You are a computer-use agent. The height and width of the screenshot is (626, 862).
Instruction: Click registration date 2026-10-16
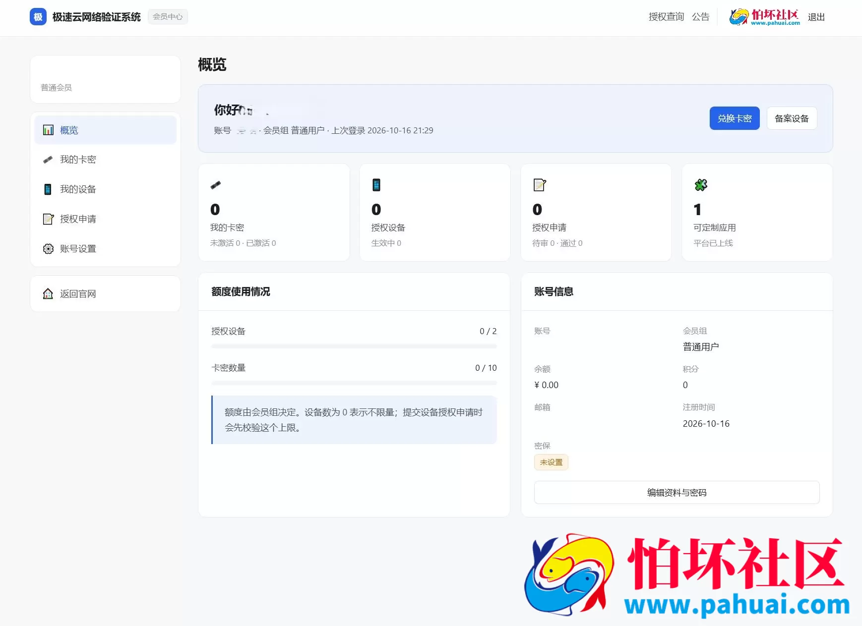[706, 424]
